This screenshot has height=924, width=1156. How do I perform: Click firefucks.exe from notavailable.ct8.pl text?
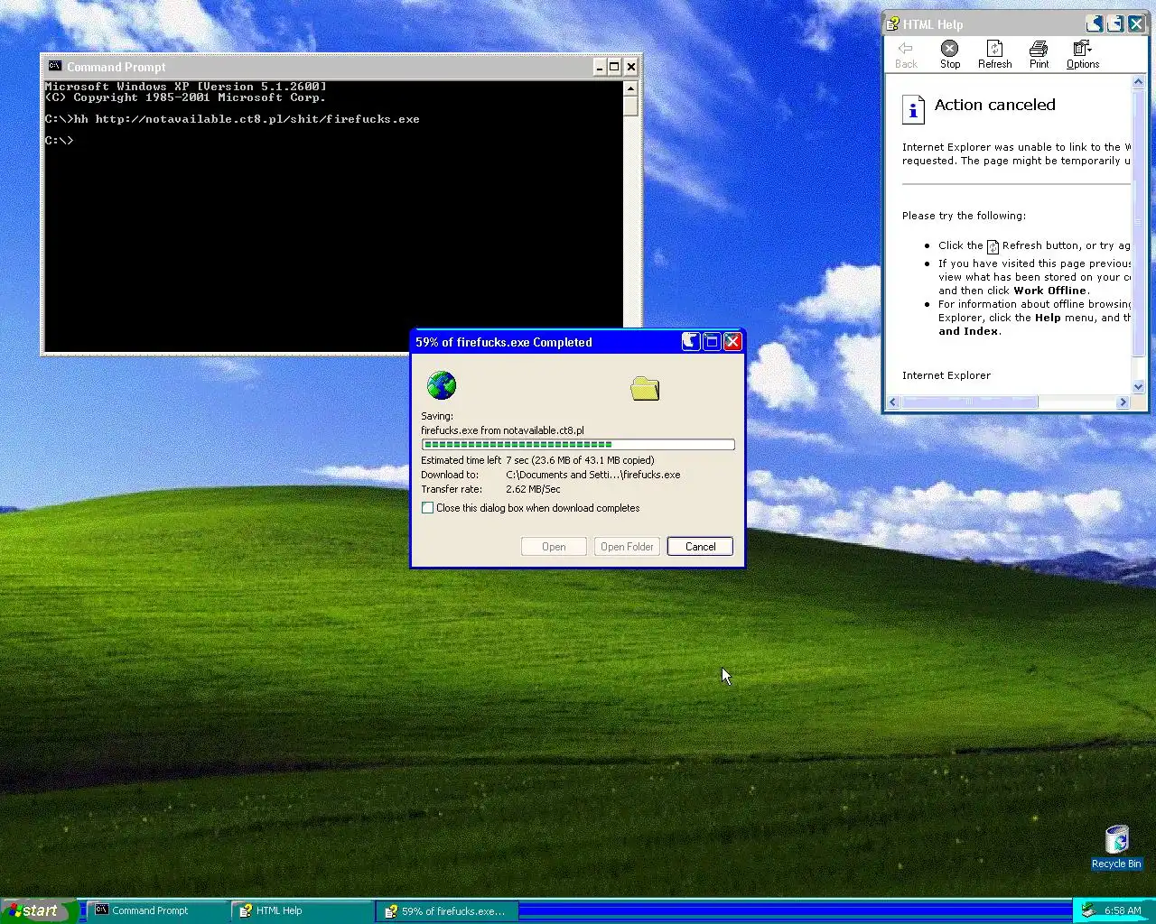[502, 430]
